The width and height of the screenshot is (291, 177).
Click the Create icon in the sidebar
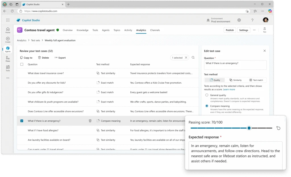click(8, 39)
